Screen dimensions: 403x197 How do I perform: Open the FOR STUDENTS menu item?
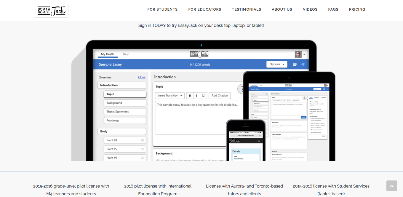(162, 9)
